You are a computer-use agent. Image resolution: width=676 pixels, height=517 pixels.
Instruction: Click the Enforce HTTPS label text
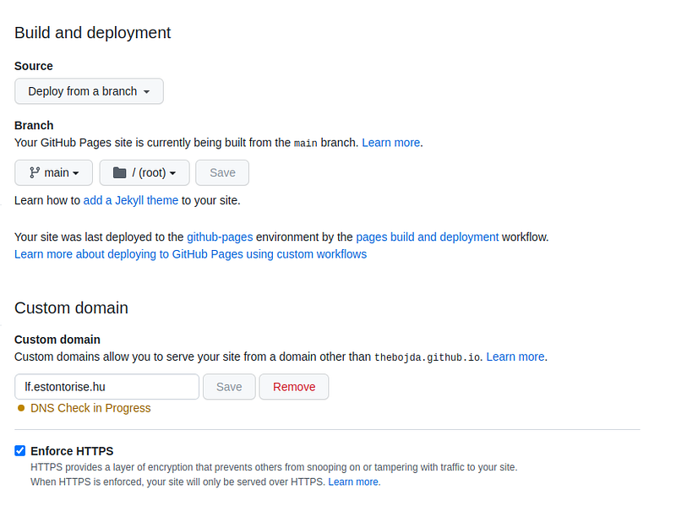pyautogui.click(x=72, y=451)
